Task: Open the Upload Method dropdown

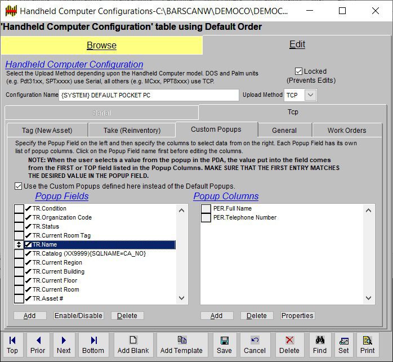Action: (x=311, y=95)
